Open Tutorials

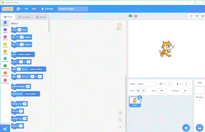(47, 9)
